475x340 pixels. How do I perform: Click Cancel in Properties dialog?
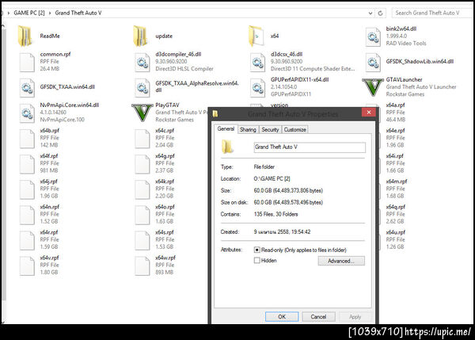coord(318,317)
